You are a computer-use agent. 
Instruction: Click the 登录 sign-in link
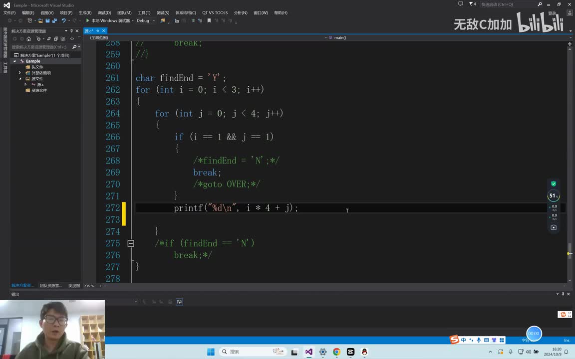[x=552, y=13]
